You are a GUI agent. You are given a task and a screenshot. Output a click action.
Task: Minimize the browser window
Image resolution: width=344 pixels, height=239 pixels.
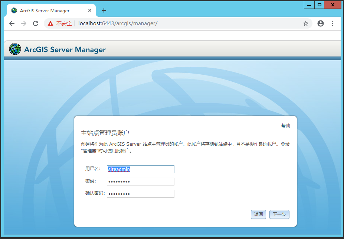click(309, 5)
